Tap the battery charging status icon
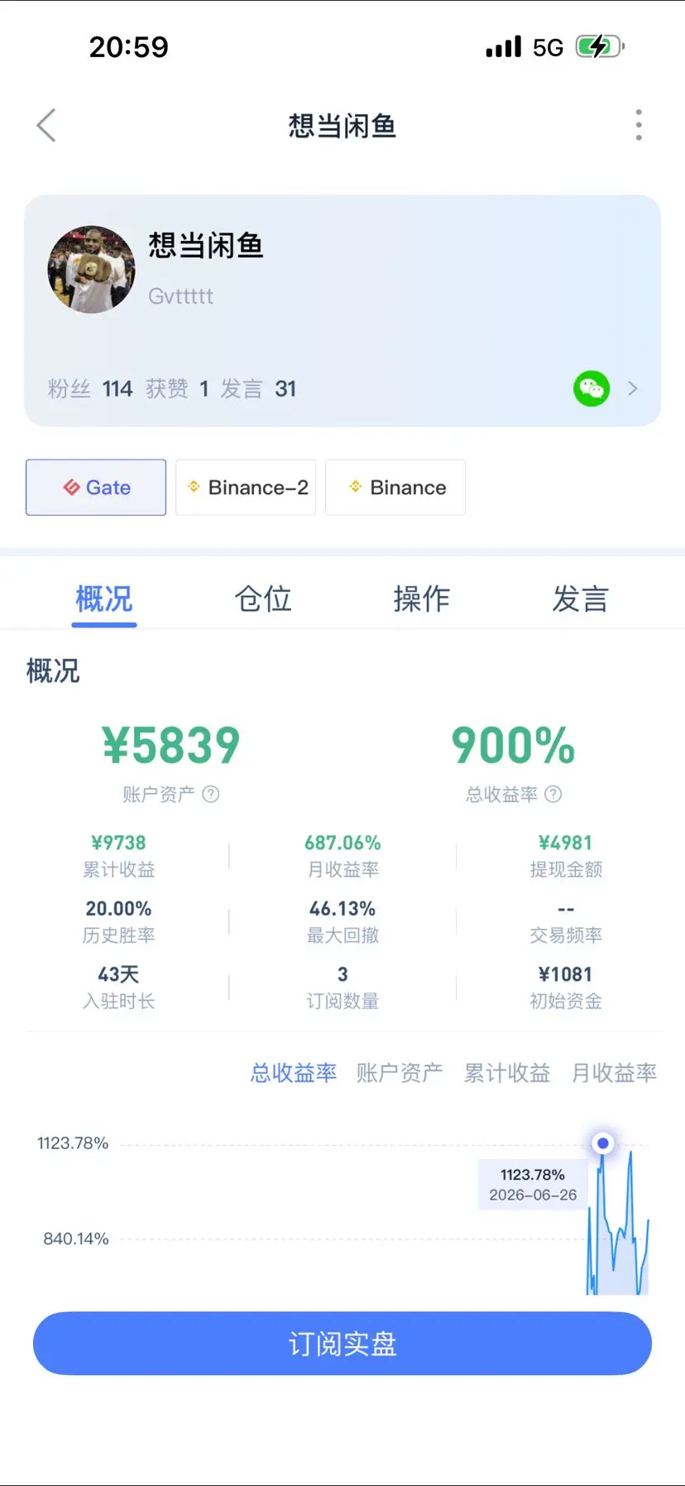The height and width of the screenshot is (1486, 685). point(600,46)
